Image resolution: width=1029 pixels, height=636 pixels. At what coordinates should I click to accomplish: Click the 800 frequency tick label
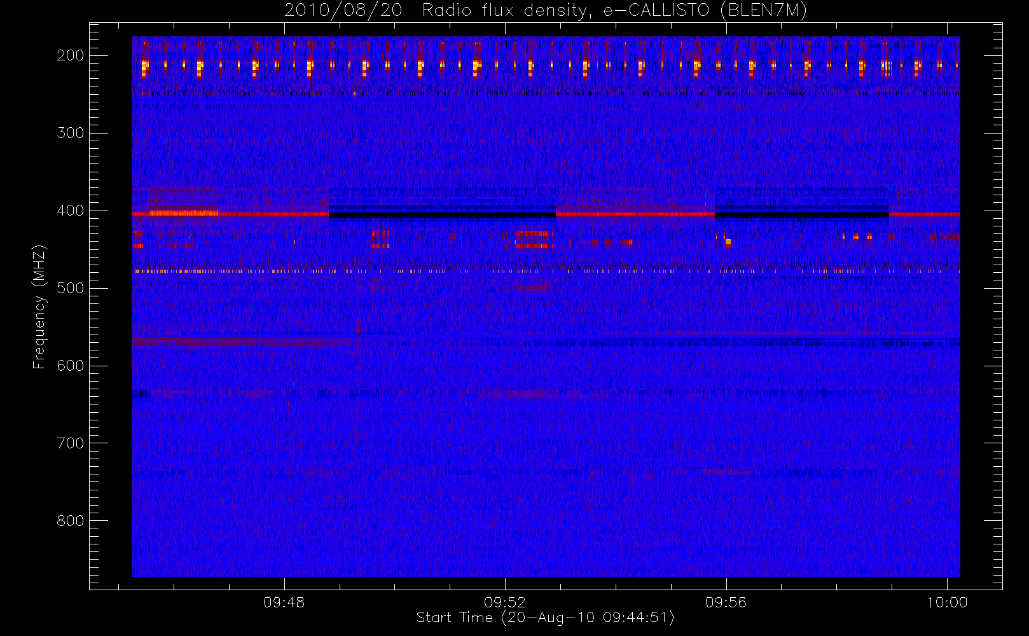click(x=71, y=521)
